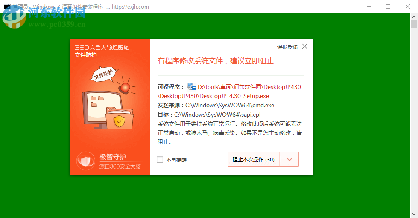Click the 极智守护 label
Viewport: 418px width, 218px height.
click(x=113, y=157)
